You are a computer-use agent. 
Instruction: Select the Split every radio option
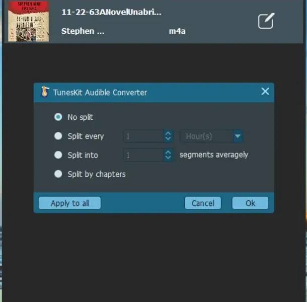(x=58, y=136)
